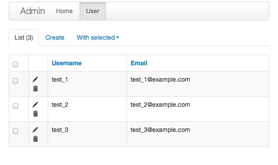Click the test_3 username cell

pyautogui.click(x=87, y=134)
